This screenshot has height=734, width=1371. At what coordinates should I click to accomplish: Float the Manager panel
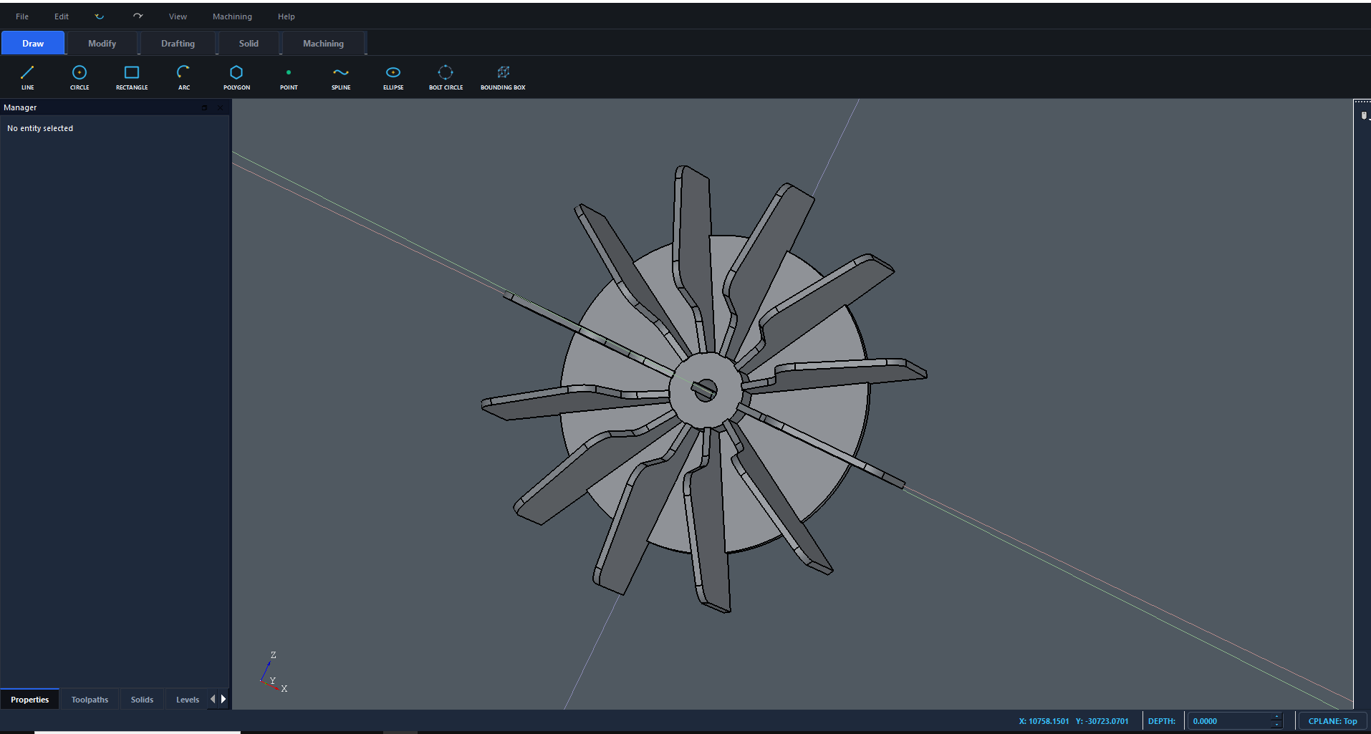point(204,107)
